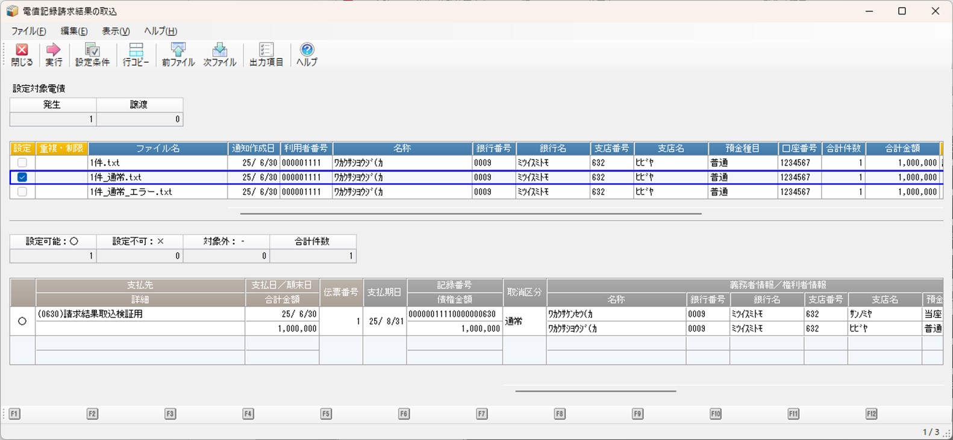Check the box for 1件.txt
The height and width of the screenshot is (440, 953).
[22, 163]
